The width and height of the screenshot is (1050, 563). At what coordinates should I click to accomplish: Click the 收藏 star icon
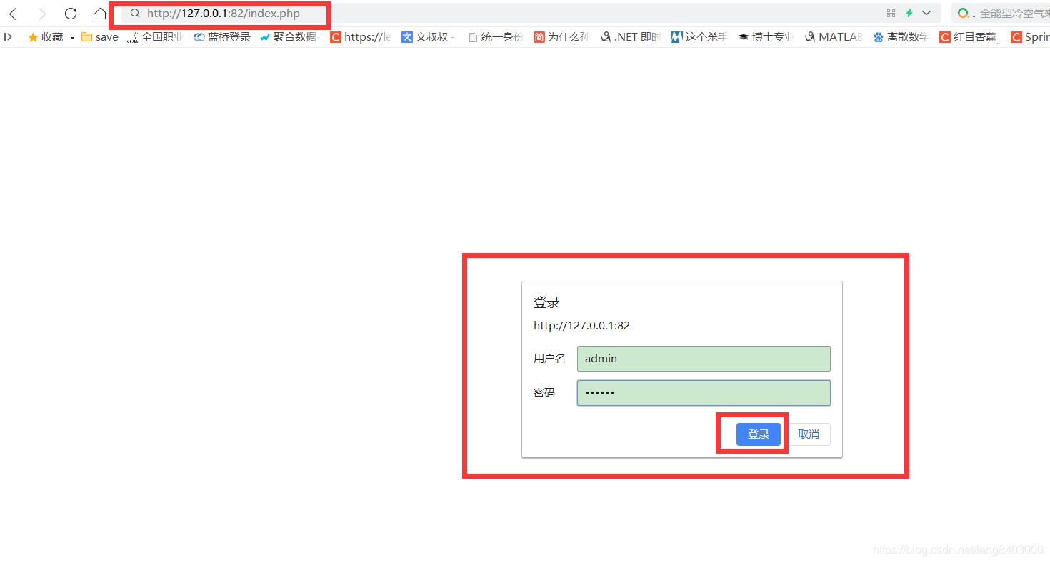[x=31, y=36]
